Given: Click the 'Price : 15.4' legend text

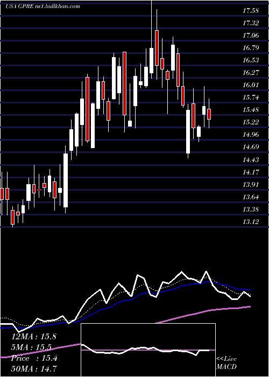Looking at the screenshot, I should click(34, 358).
